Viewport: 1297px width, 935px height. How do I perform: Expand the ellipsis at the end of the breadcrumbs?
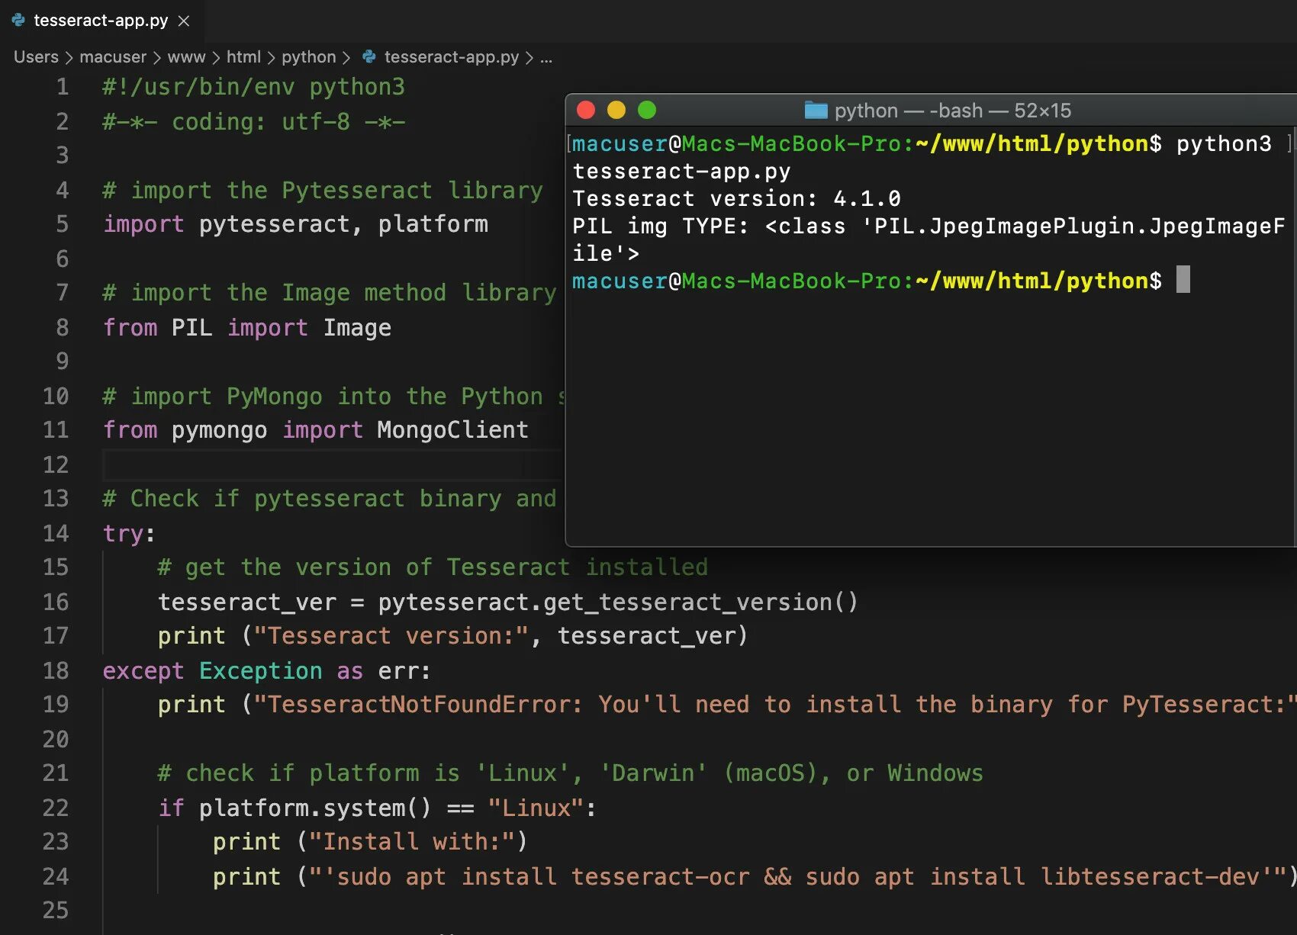pos(546,57)
